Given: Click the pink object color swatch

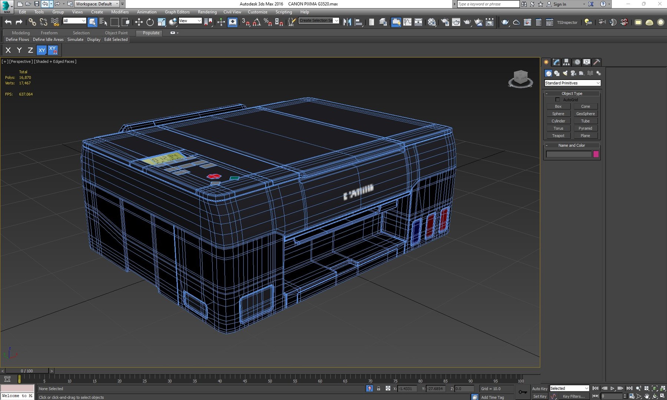Looking at the screenshot, I should click(x=596, y=154).
